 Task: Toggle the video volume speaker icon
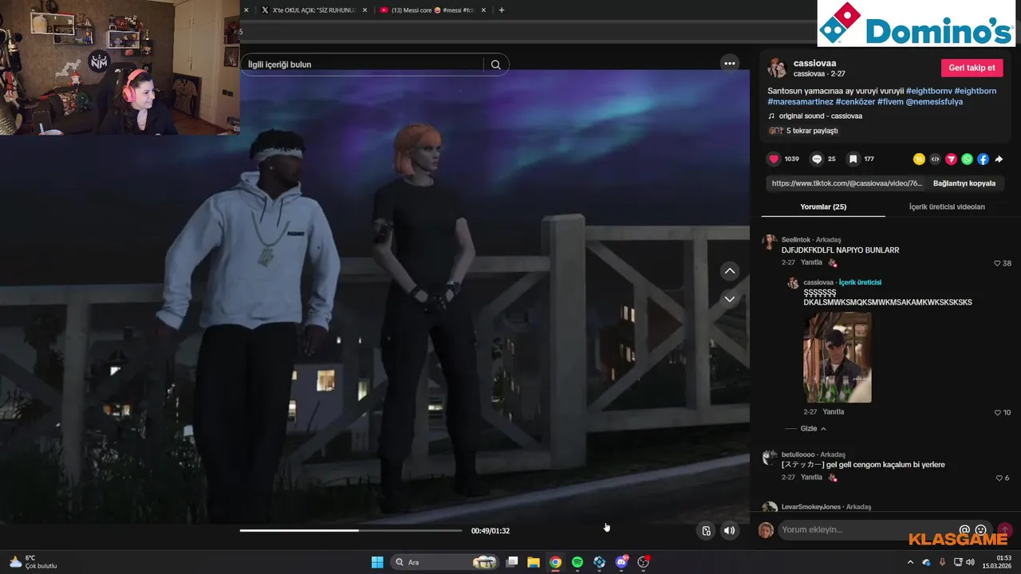coord(730,531)
